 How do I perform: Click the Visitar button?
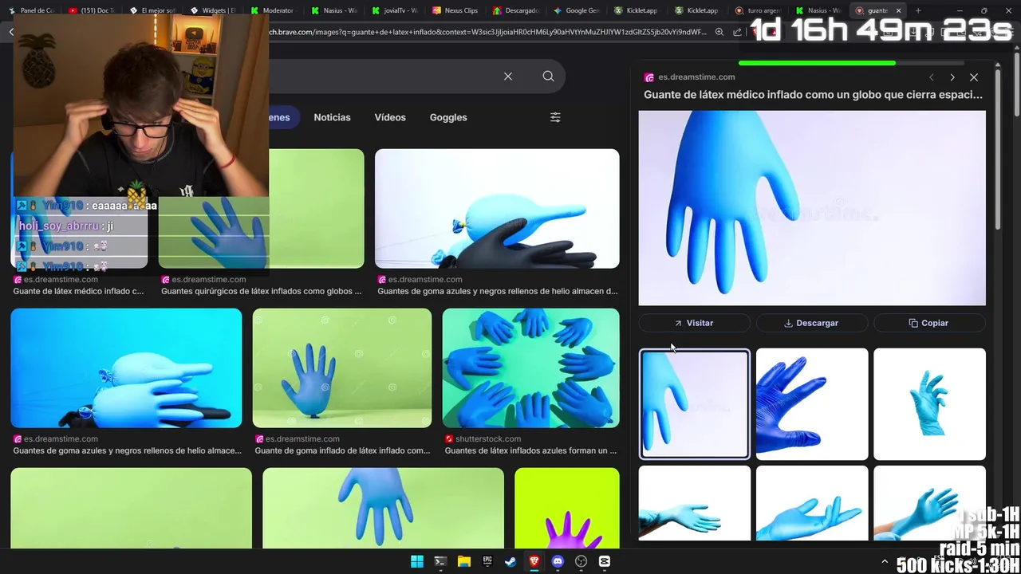click(694, 323)
